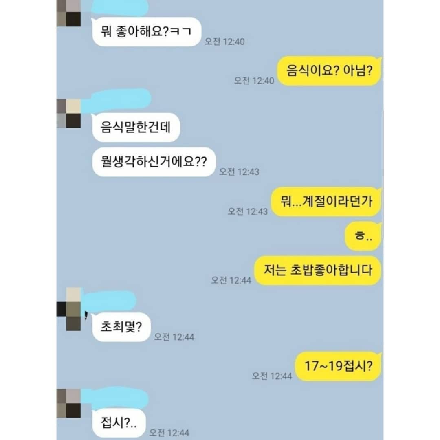Screen dimensions: 440x440
Task: Select the '뭐 좋아해요?ㅋㄱ' message bubble
Action: 147,32
